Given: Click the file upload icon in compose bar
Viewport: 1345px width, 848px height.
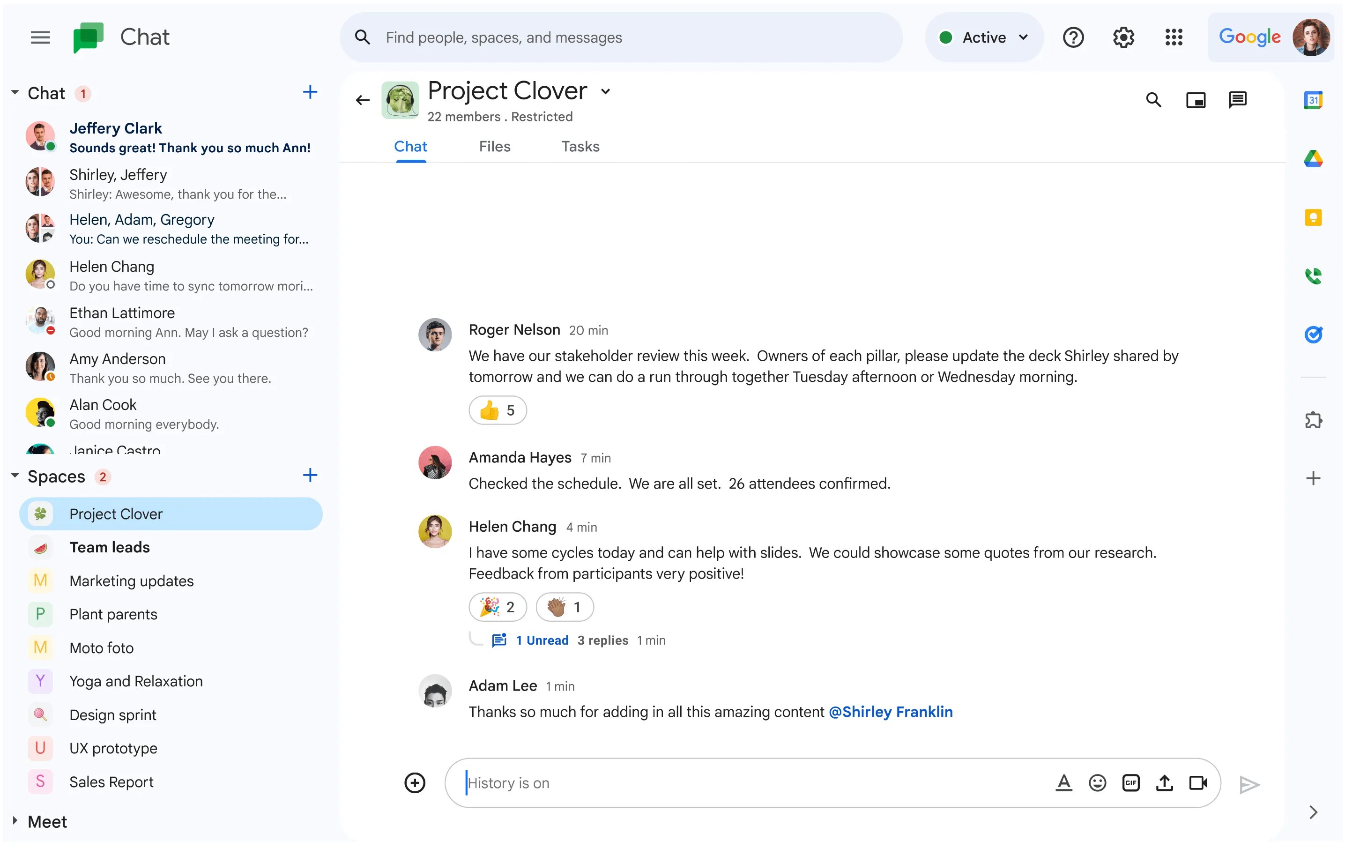Looking at the screenshot, I should click(x=1165, y=782).
